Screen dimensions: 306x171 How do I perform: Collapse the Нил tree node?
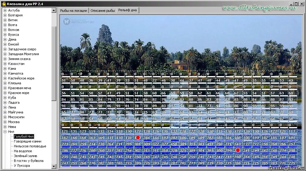click(x=5, y=132)
